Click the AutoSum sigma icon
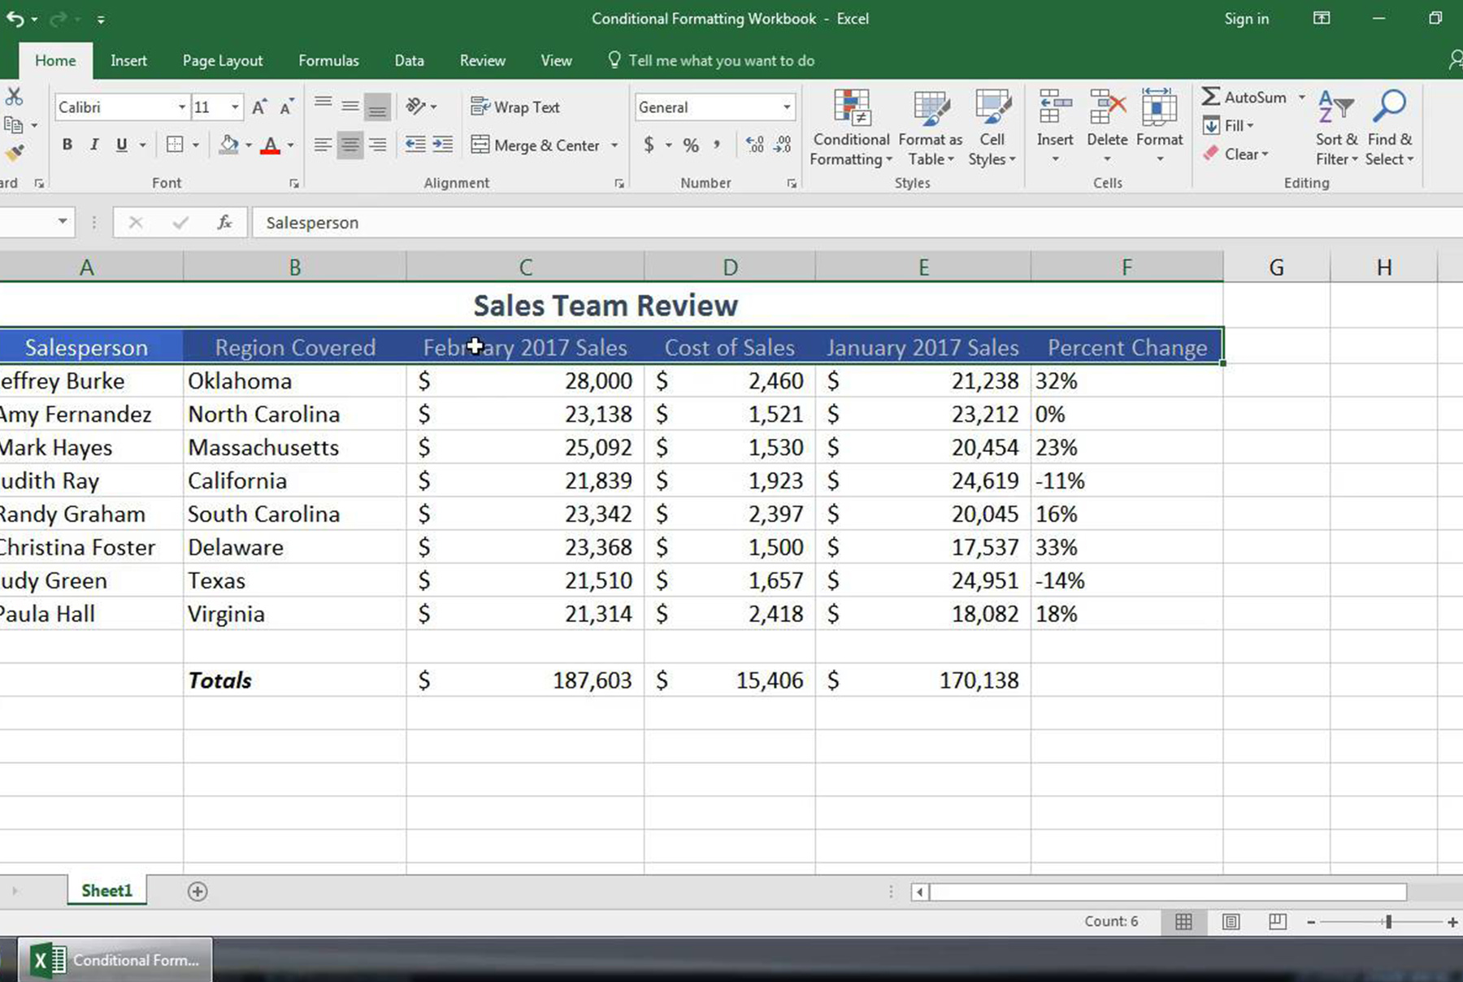Screen dimensions: 1463x982 click(1211, 97)
